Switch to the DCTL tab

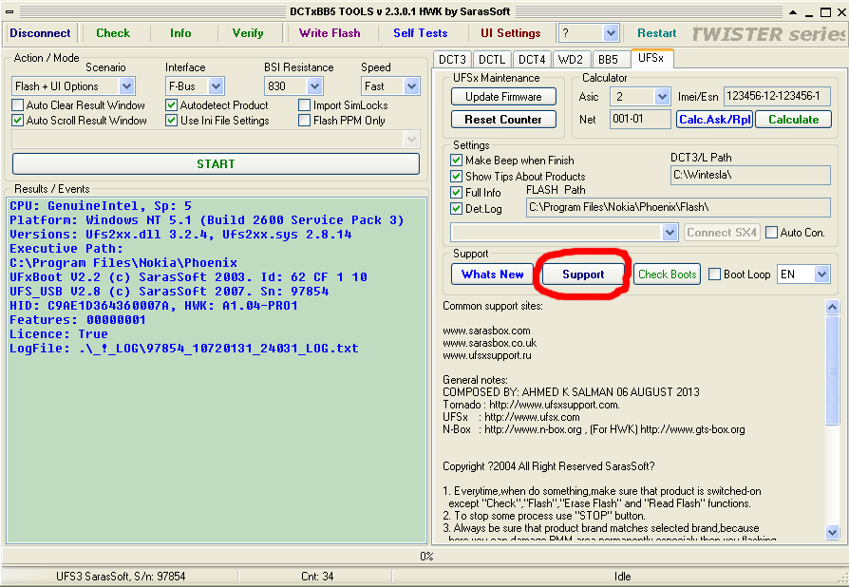(x=492, y=59)
